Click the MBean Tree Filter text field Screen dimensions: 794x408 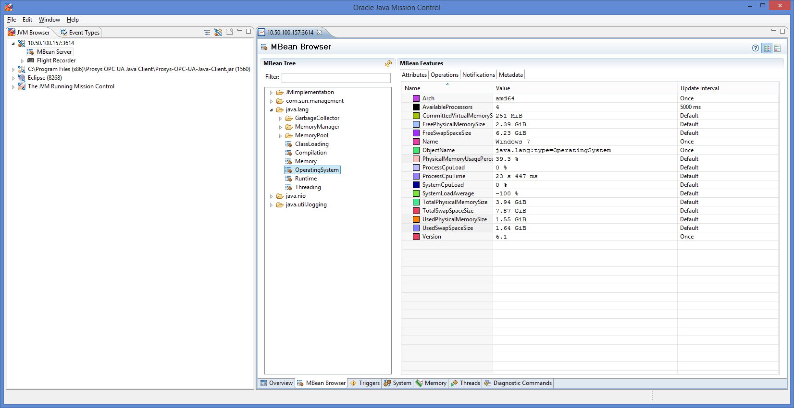(336, 77)
